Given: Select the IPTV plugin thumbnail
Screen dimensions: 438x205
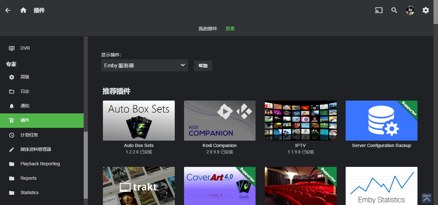Looking at the screenshot, I should coord(301,120).
